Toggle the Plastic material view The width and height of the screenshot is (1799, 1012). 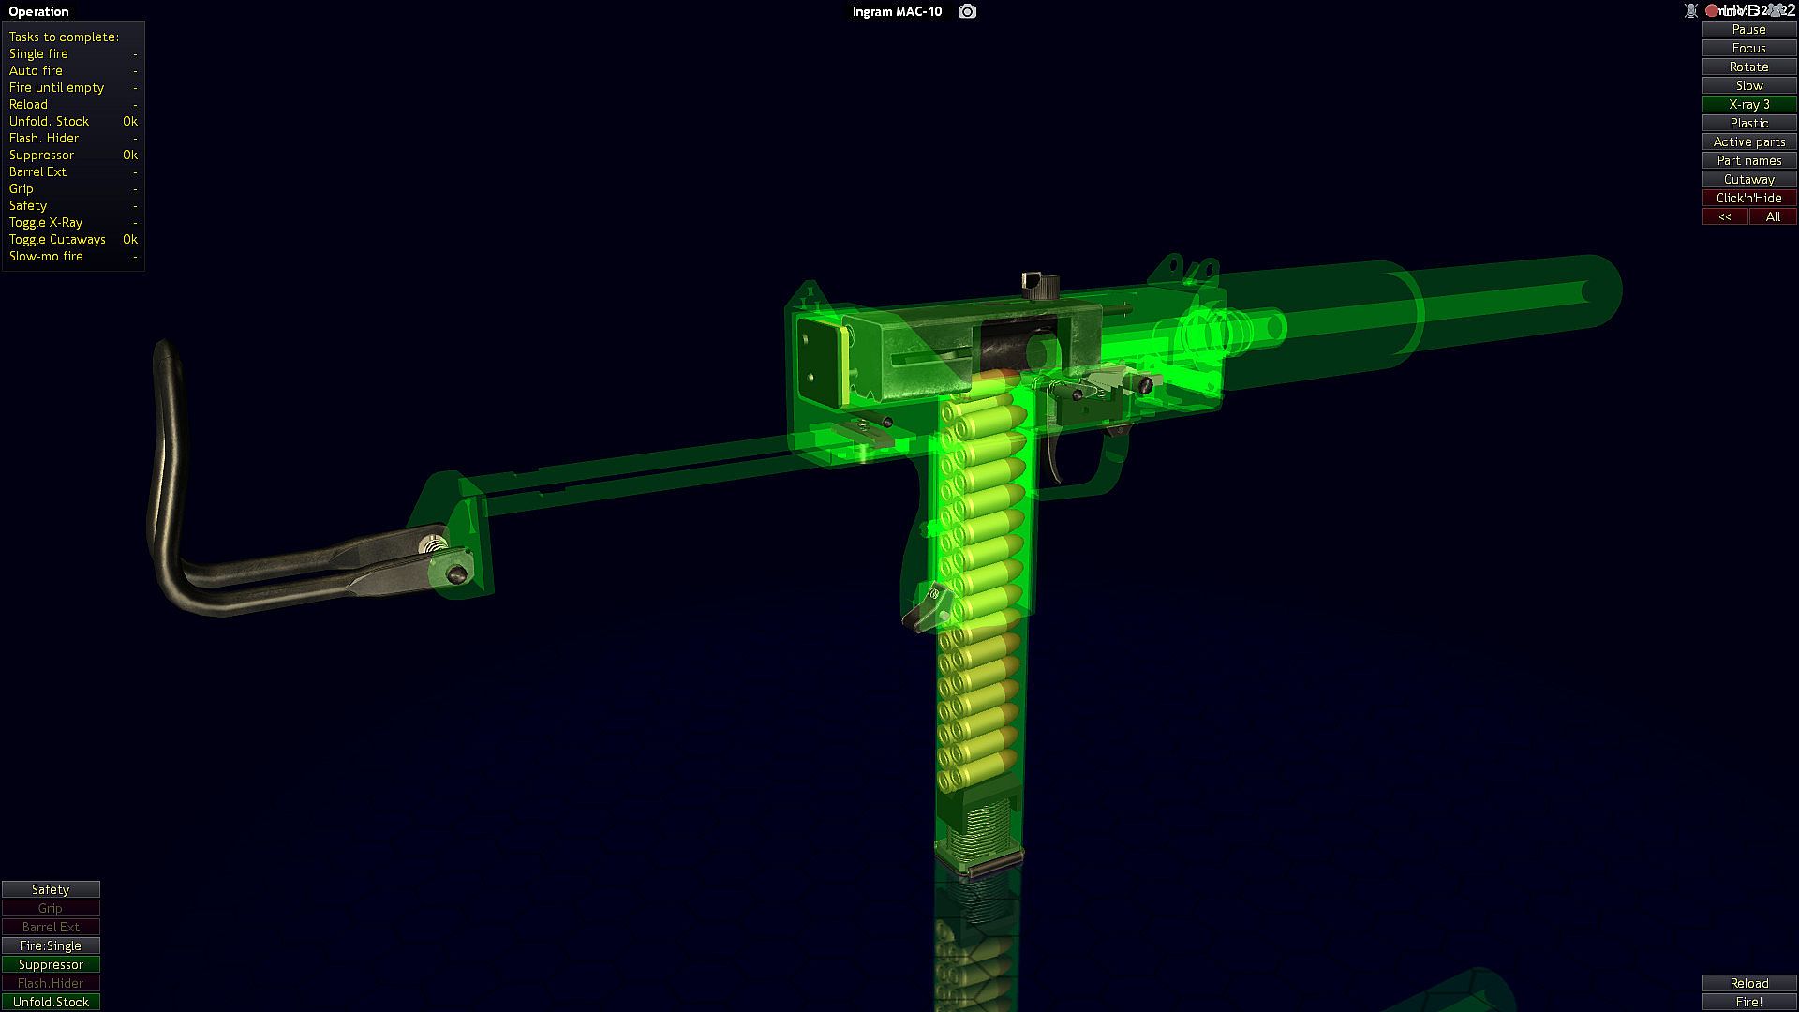(x=1748, y=123)
